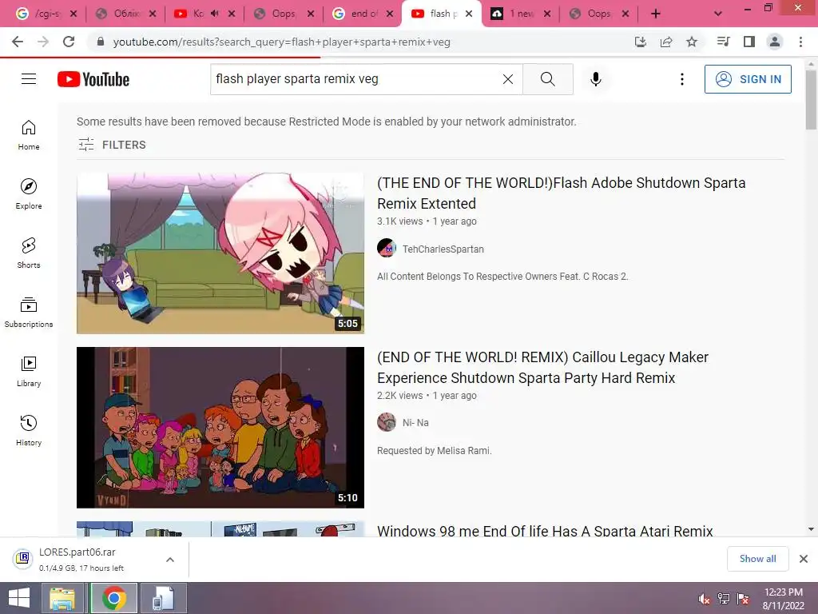
Task: View site lock information
Action: (x=101, y=42)
